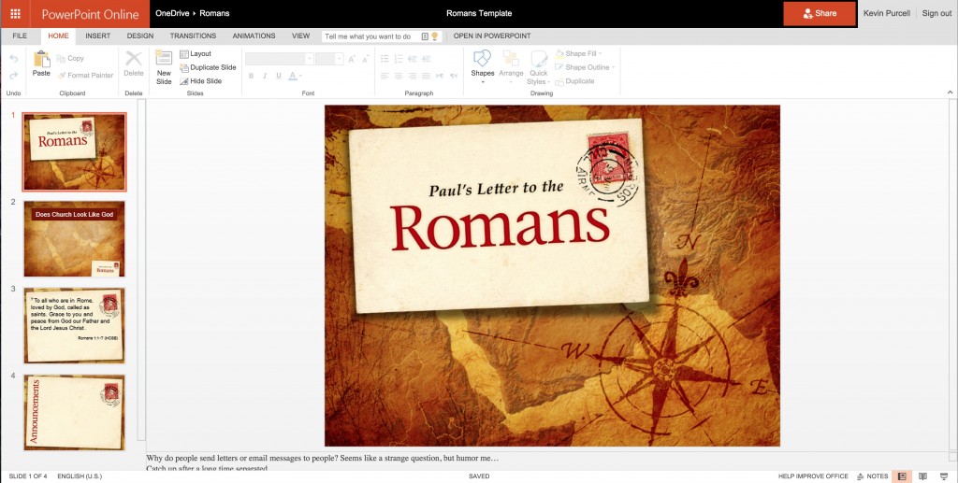This screenshot has height=483, width=958.
Task: Toggle Bold formatting
Action: (x=251, y=76)
